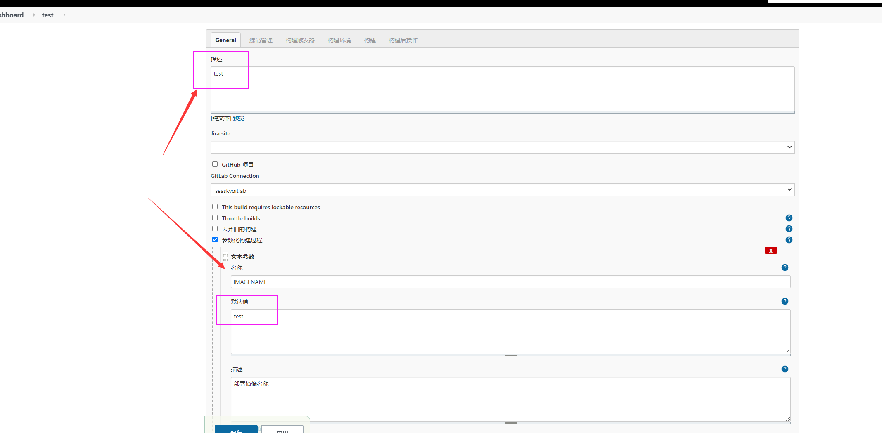Check This build requires lockable resources

click(215, 207)
